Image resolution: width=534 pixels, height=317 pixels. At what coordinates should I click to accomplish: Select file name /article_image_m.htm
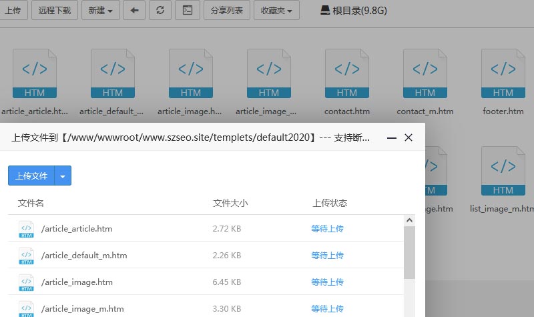[x=82, y=309]
